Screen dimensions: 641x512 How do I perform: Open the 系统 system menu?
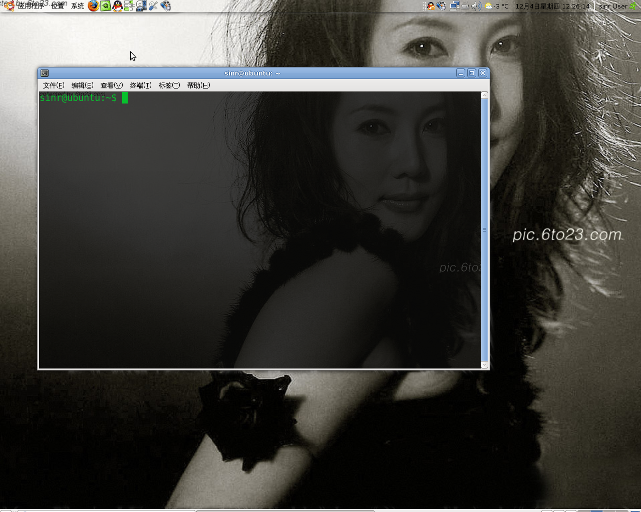pos(78,6)
